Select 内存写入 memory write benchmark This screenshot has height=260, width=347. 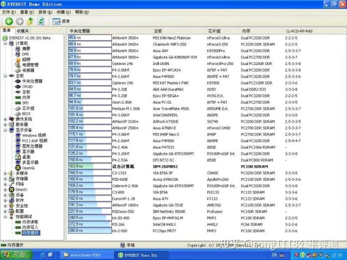pos(30,227)
